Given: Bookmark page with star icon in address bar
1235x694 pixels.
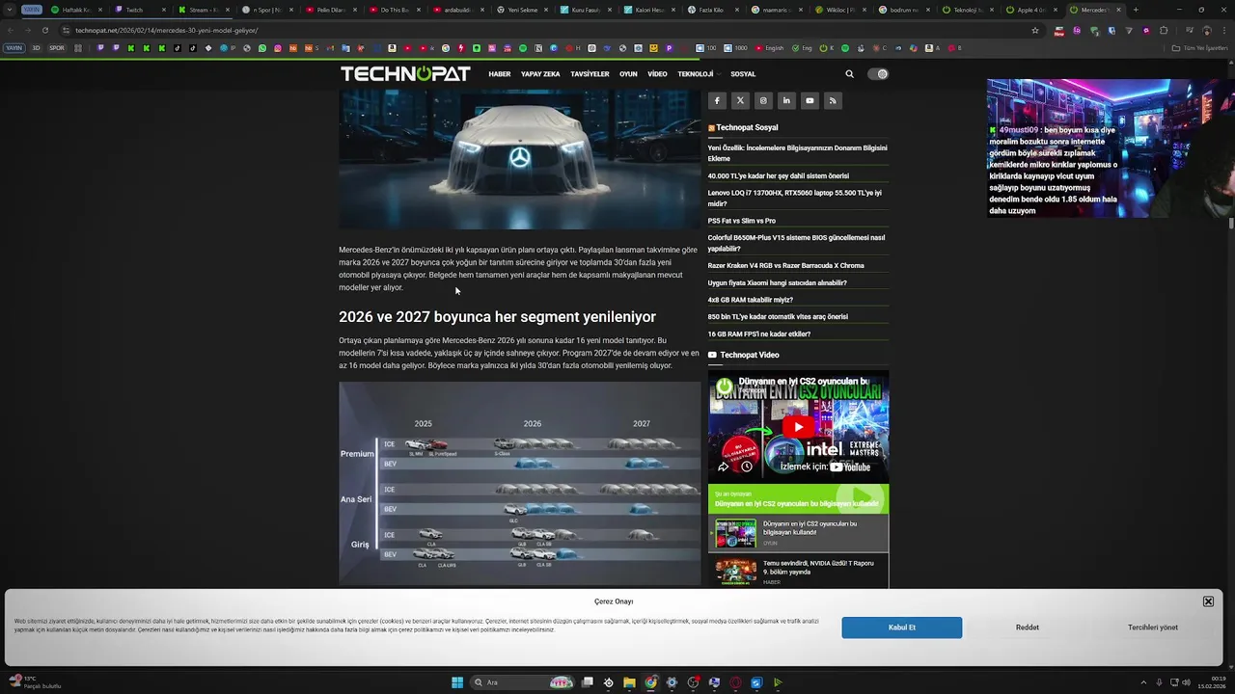Looking at the screenshot, I should click(1035, 30).
